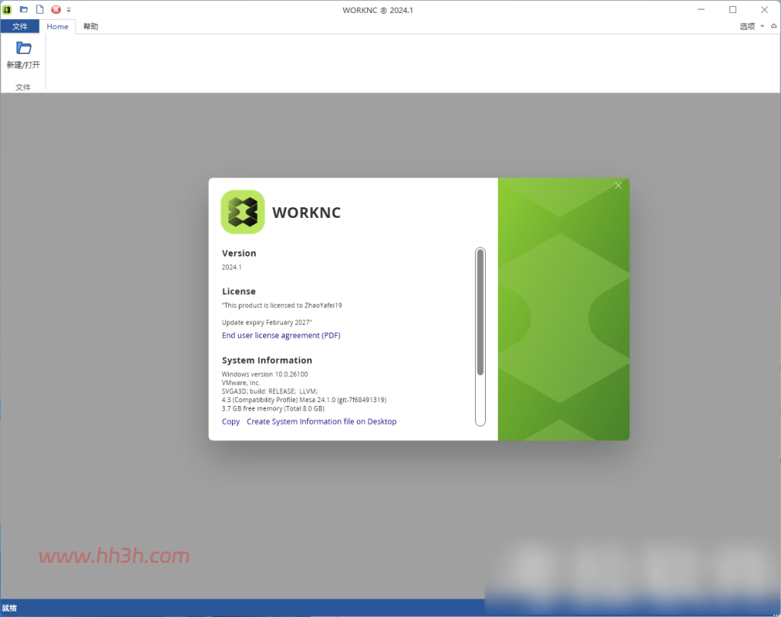Click the "2024.1" version value
Viewport: 781px width, 617px height.
pyautogui.click(x=232, y=267)
